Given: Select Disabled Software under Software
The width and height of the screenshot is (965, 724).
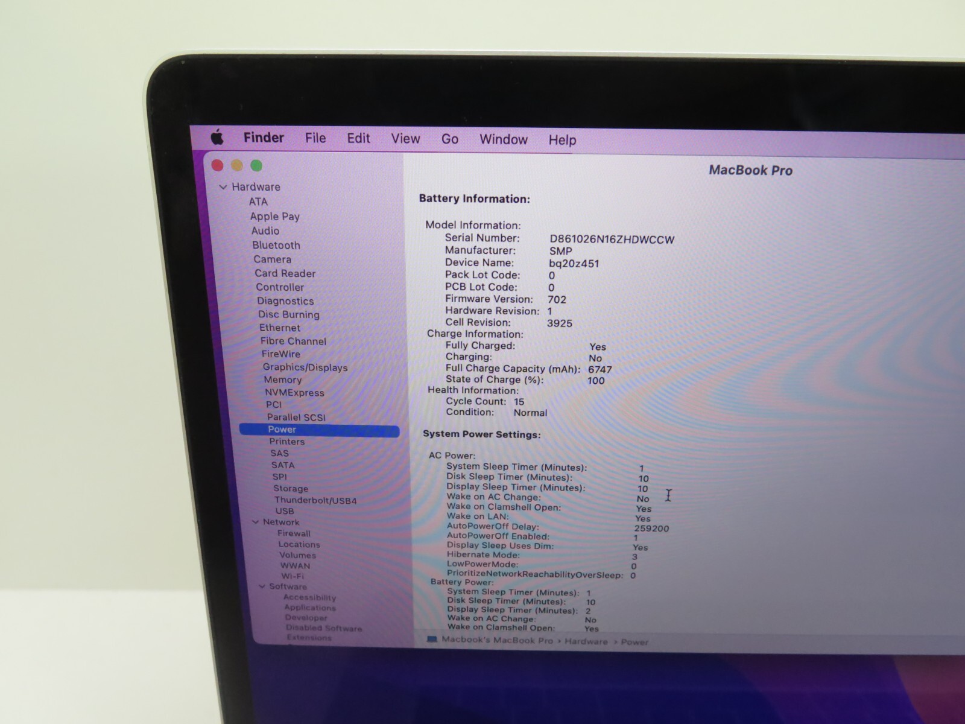Looking at the screenshot, I should pos(324,628).
